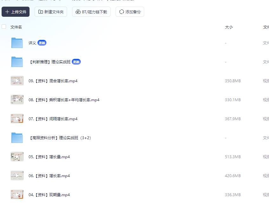This screenshot has width=269, height=205.
Task: Click the 添加备份 backup button
Action: coord(130,12)
